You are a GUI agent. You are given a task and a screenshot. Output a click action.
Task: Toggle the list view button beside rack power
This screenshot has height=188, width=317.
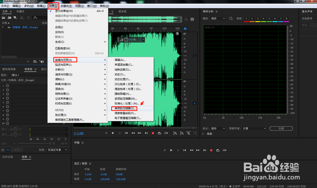[8, 150]
